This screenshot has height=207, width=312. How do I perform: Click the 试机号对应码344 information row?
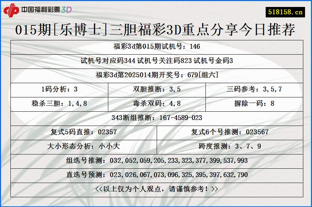[156, 61]
